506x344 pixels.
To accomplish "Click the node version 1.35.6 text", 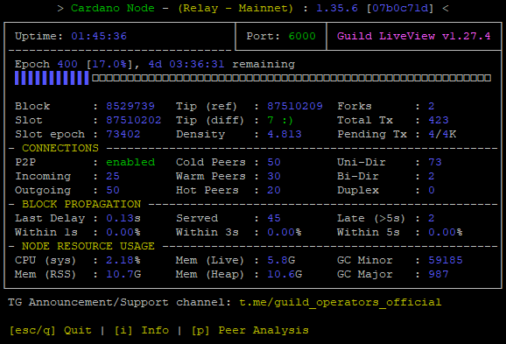I will [337, 8].
